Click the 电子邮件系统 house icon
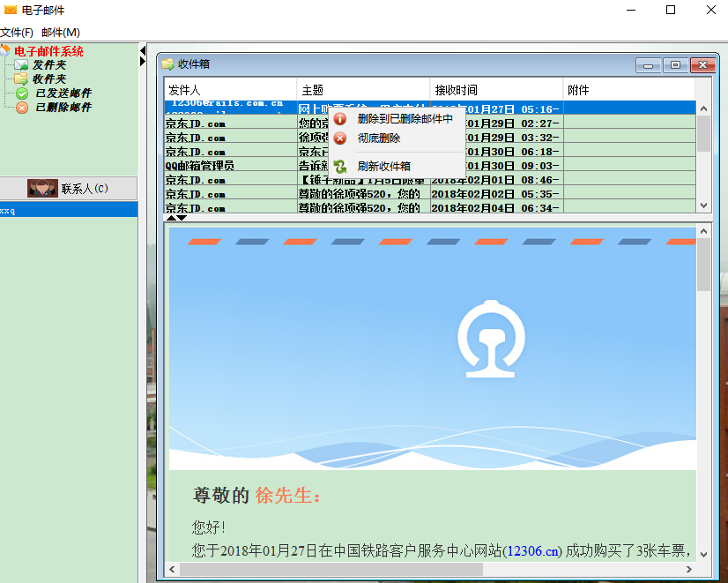The image size is (728, 583). [5, 50]
